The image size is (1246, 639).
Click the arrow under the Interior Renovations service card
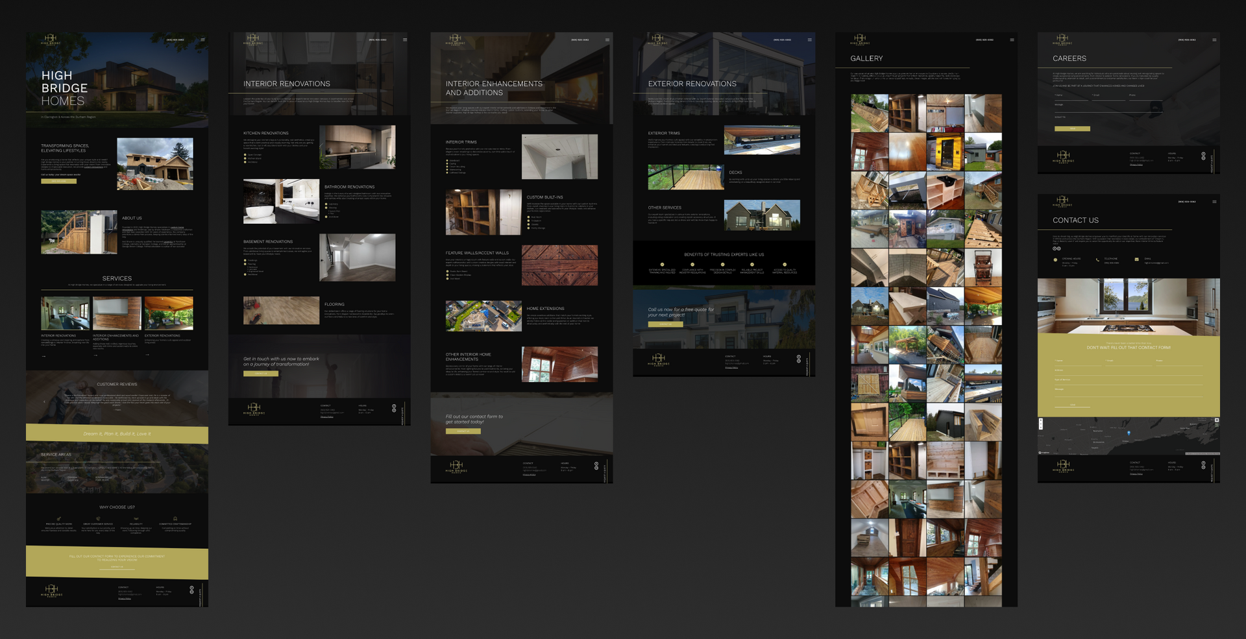coord(43,356)
